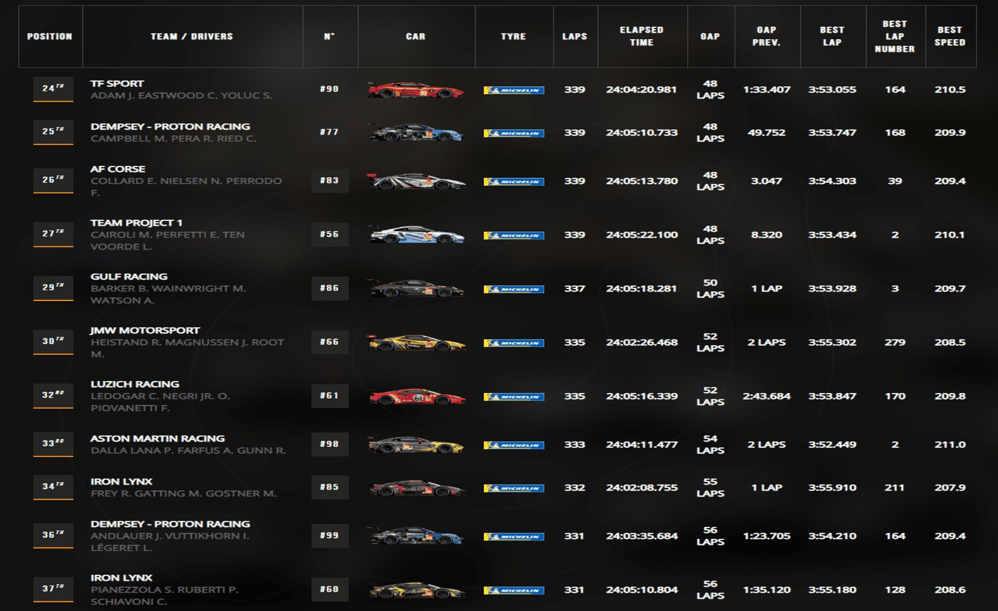
Task: Click the #60 car number badge
Action: [330, 589]
